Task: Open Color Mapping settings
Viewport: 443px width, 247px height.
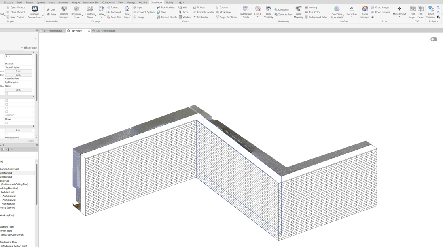Action: coord(299,12)
